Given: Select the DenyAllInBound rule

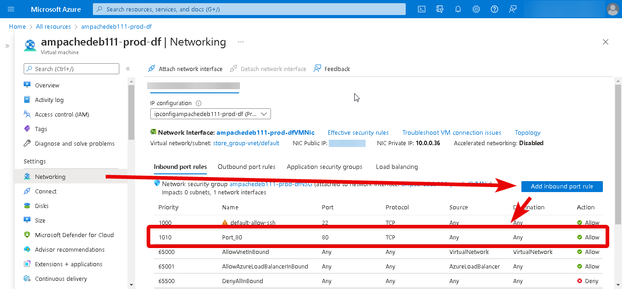Looking at the screenshot, I should point(243,281).
